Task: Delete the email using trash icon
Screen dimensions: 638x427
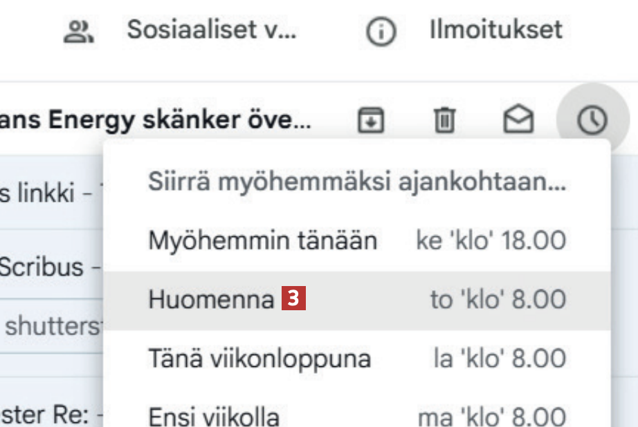Action: 442,122
